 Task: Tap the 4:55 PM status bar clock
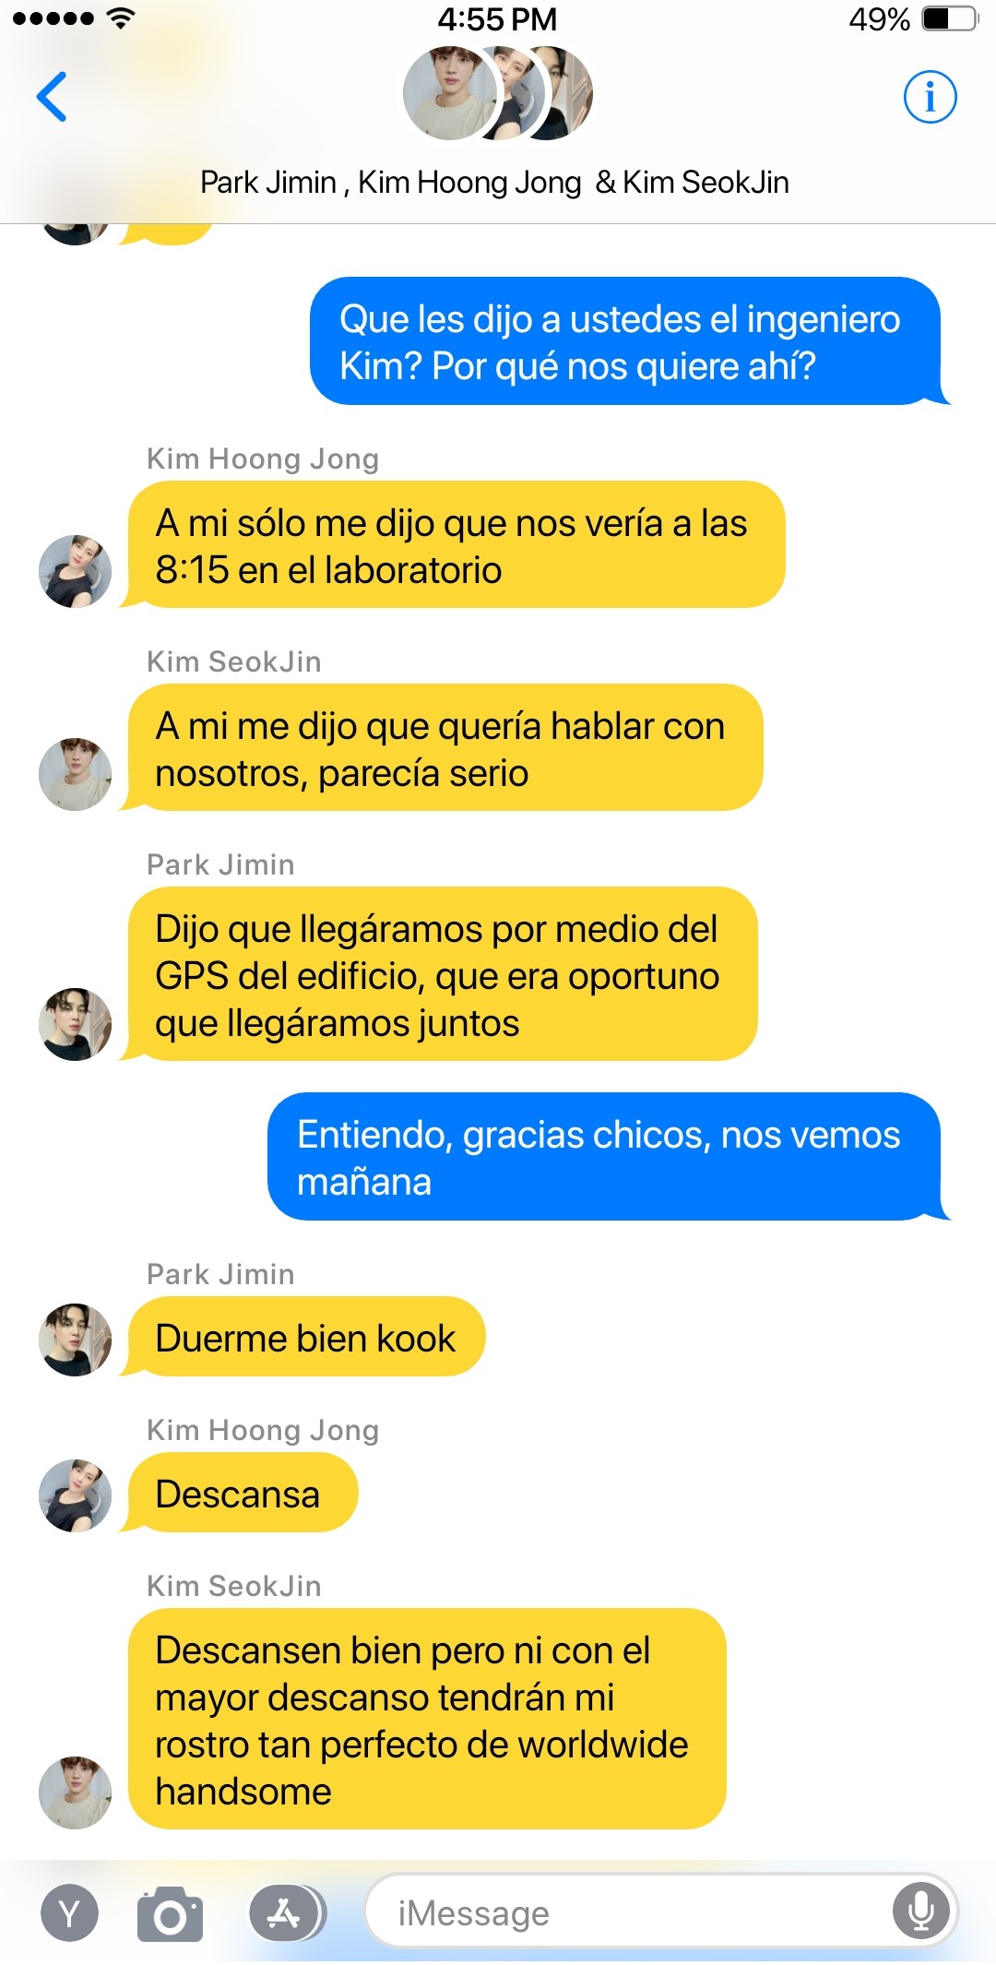tap(497, 19)
